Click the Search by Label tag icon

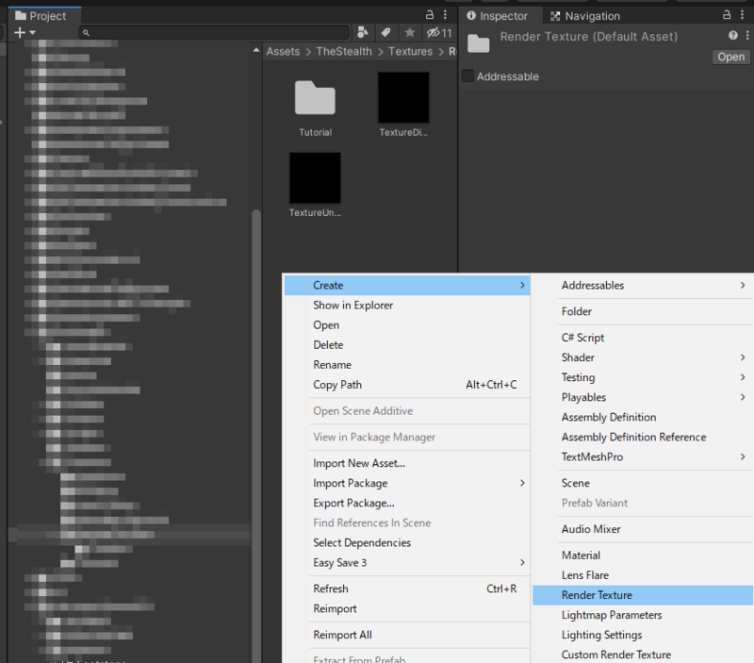point(385,32)
